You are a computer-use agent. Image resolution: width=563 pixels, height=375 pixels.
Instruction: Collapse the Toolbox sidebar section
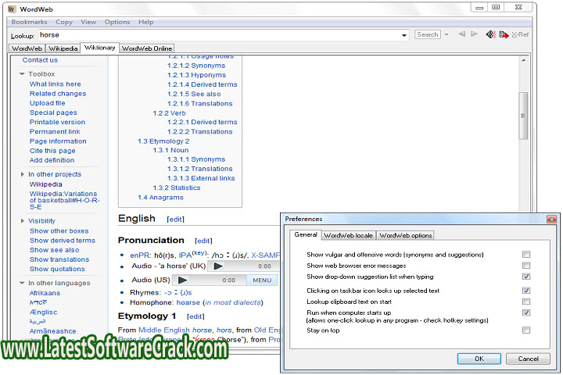pos(22,74)
